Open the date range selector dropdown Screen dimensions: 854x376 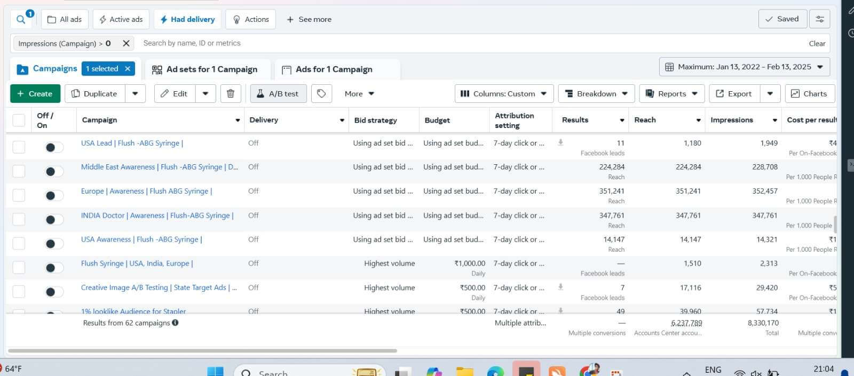tap(744, 67)
